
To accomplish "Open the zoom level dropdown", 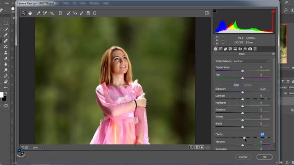I will [43, 148].
